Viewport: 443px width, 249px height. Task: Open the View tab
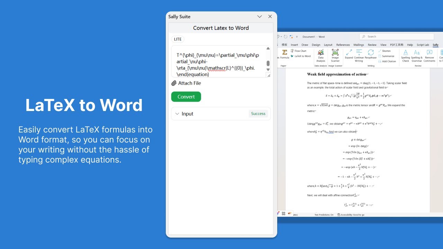pos(383,45)
